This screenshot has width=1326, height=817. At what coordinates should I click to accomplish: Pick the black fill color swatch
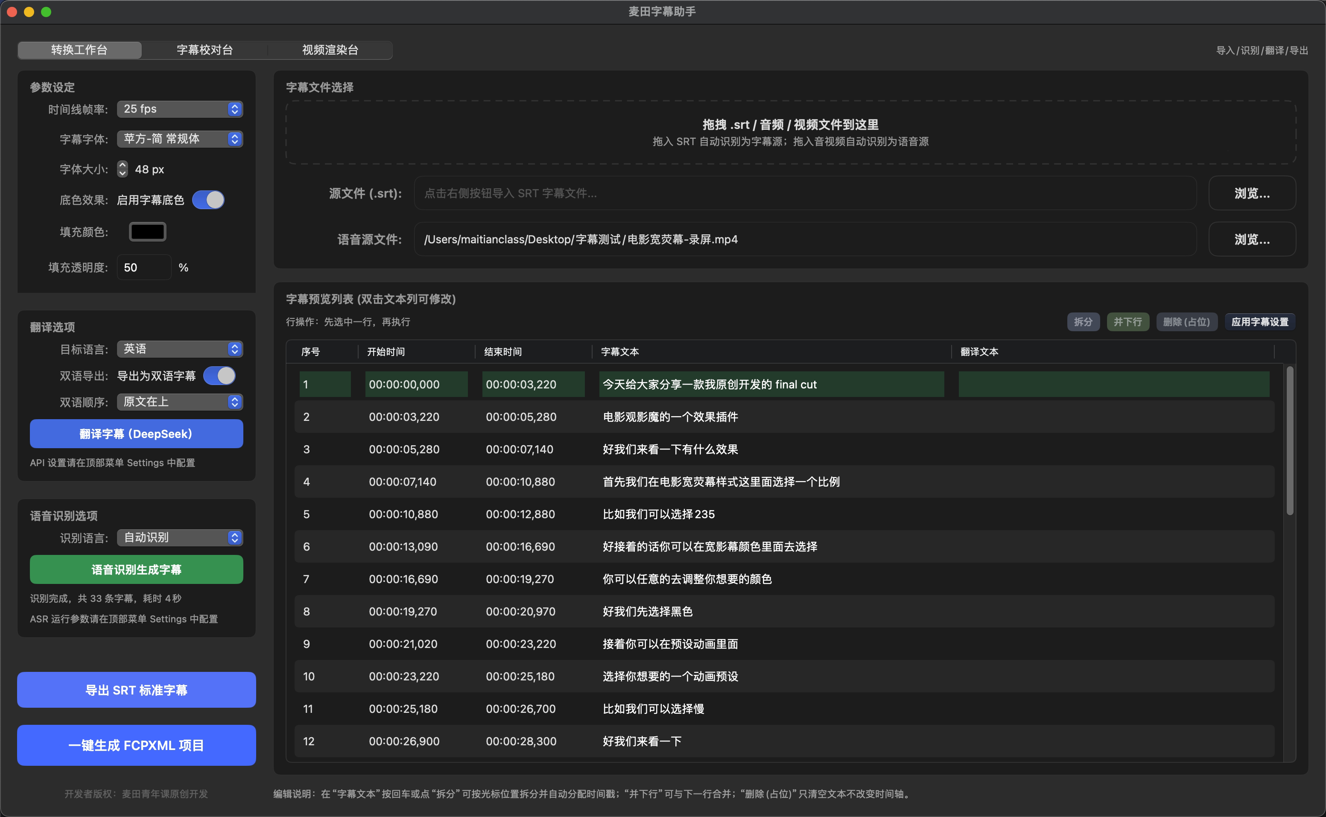148,232
